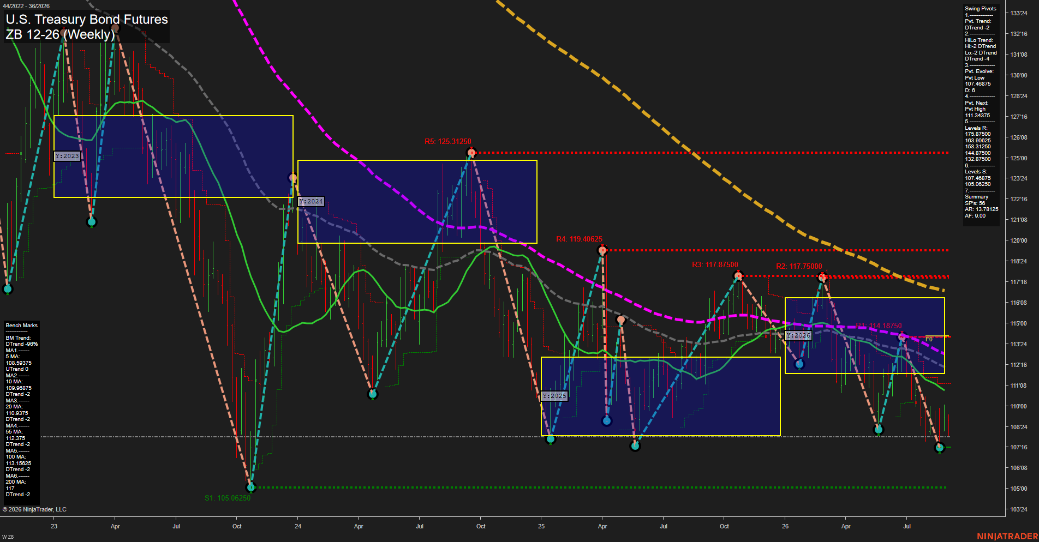The height and width of the screenshot is (542, 1039).
Task: Select the ZB 12-26 (Weekly) instrument label
Action: click(x=60, y=34)
